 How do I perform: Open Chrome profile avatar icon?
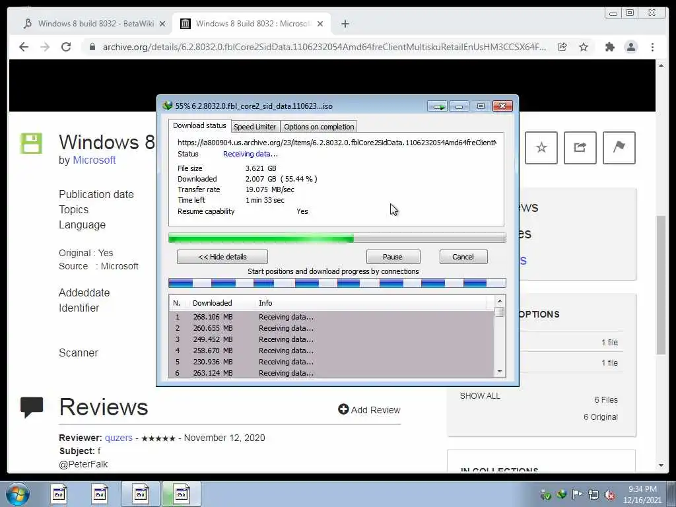coord(631,47)
